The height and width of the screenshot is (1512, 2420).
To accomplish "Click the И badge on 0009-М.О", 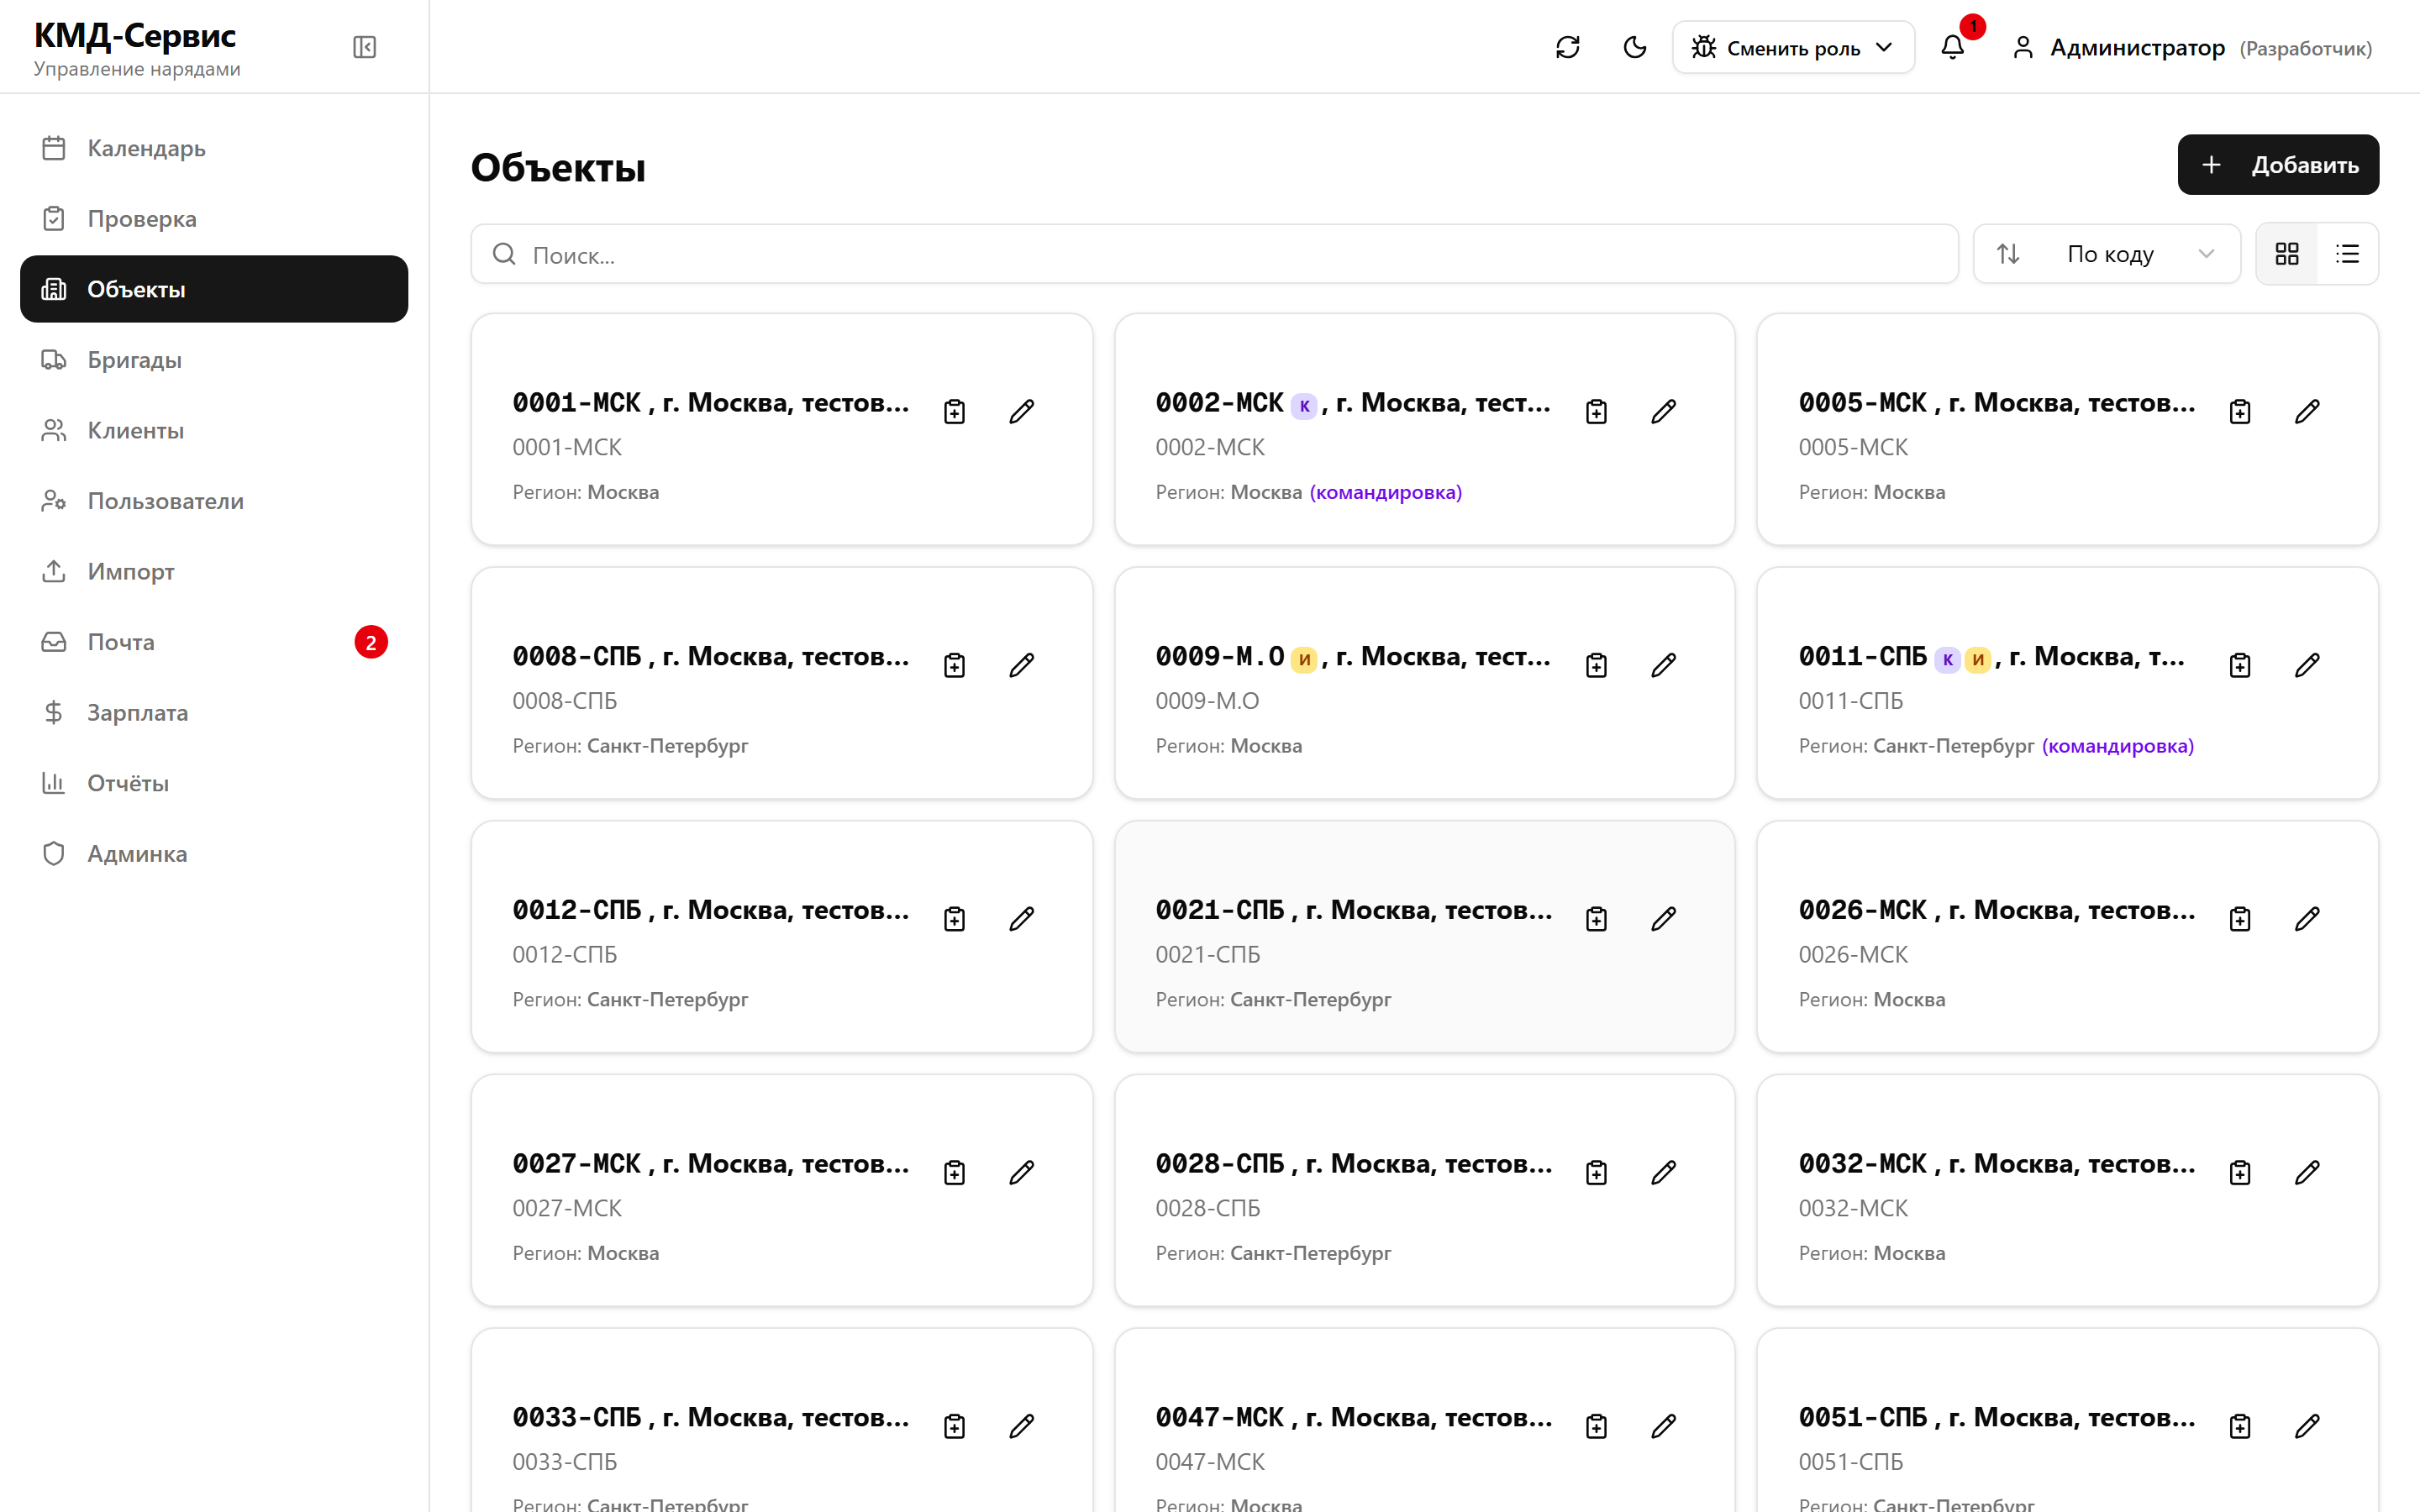I will tap(1304, 659).
